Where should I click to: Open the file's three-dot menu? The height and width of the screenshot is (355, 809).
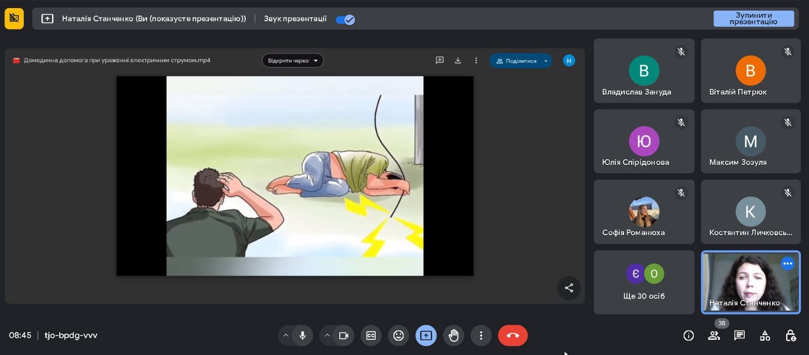[x=476, y=61]
